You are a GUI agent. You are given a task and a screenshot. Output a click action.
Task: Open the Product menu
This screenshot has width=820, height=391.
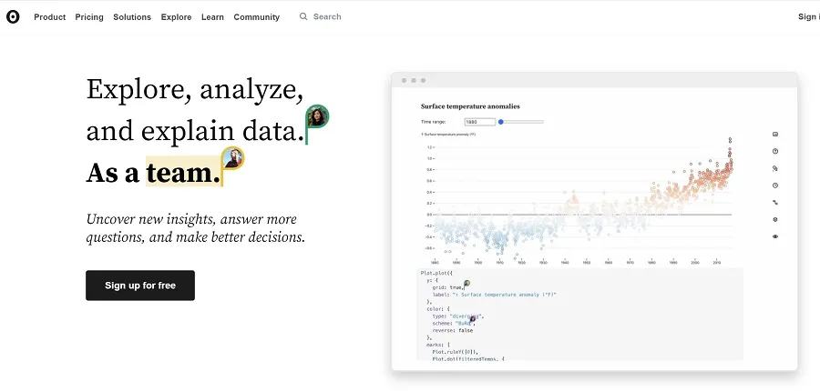click(50, 16)
